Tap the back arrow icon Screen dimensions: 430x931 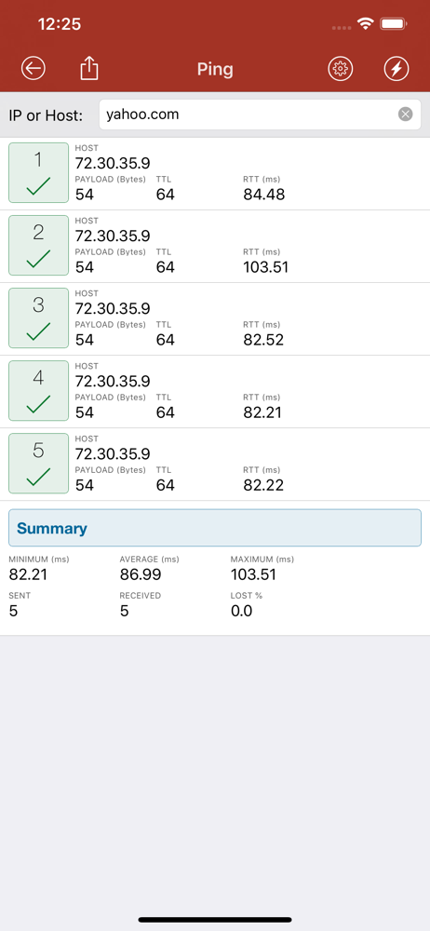click(34, 69)
